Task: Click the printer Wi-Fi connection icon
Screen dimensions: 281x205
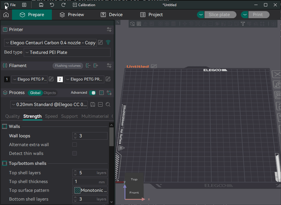Action: [x=108, y=42]
